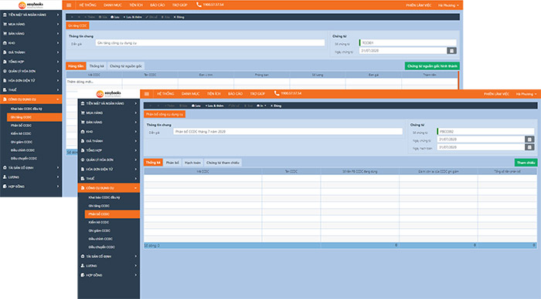The width and height of the screenshot is (541, 299).
Task: Click QUẢN LÝ HÓA ĐƠN icon in front sidebar
Action: 83,160
